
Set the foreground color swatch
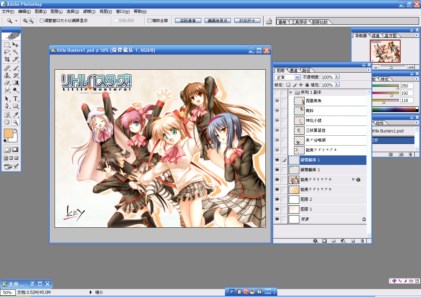tap(8, 133)
